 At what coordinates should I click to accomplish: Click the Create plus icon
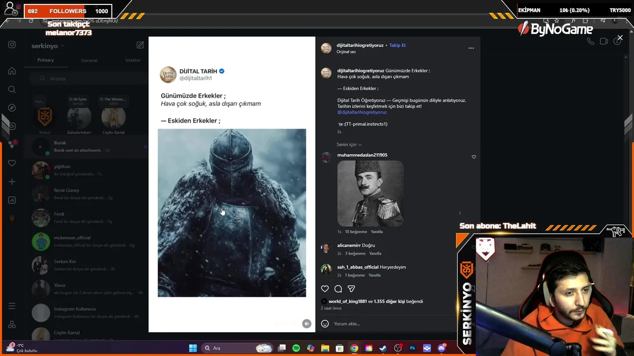(x=12, y=181)
